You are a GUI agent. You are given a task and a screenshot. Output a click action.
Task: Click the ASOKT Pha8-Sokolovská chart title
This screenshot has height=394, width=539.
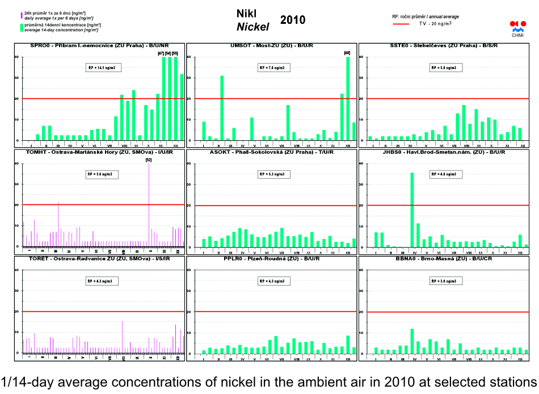click(x=272, y=152)
